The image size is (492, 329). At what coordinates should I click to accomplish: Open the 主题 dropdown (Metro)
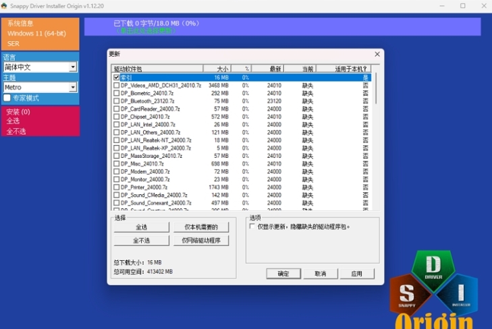[40, 87]
